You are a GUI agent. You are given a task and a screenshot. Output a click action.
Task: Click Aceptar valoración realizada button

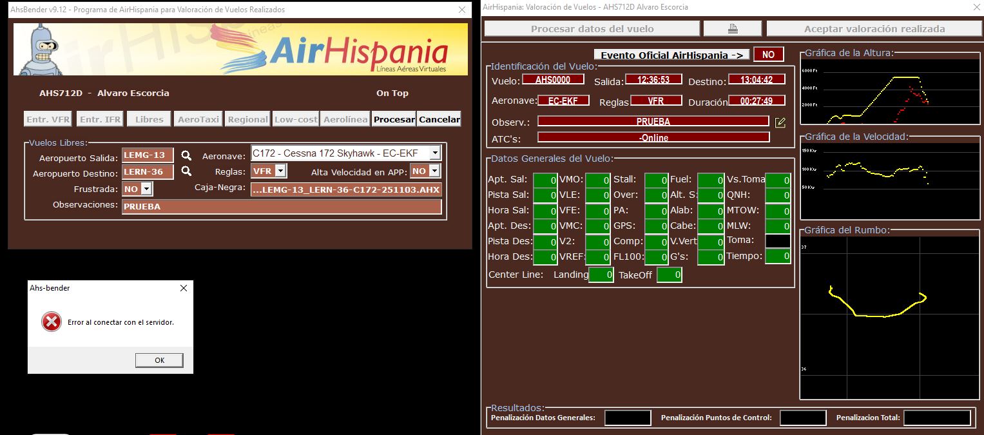click(874, 28)
